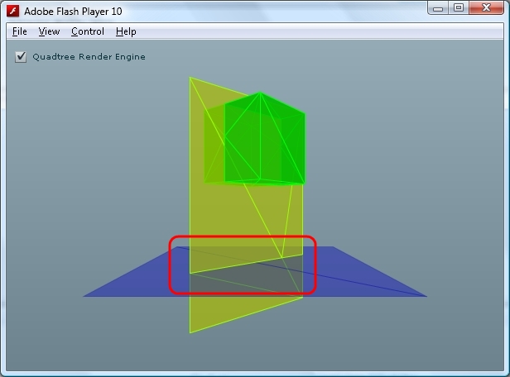Minimize the Flash Player window
510x377 pixels.
pyautogui.click(x=438, y=8)
